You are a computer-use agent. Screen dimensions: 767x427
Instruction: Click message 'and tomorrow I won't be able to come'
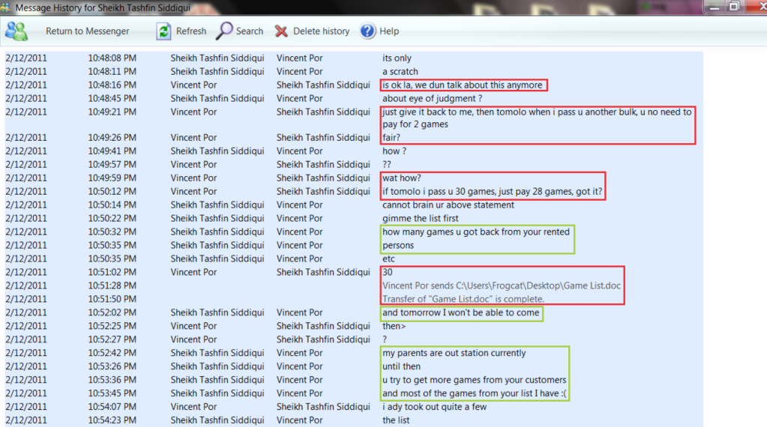[x=460, y=312]
